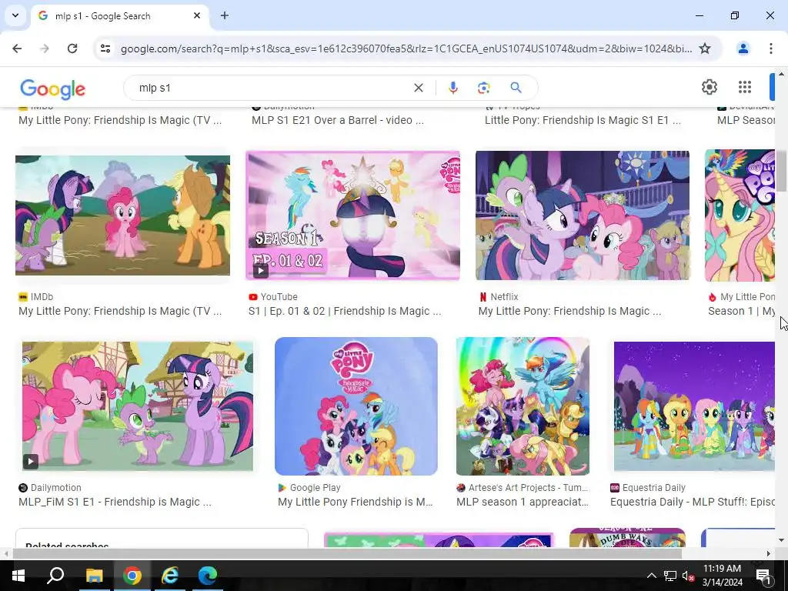
Task: Open the Dailymotion Pinkie Pie and Spike thumbnail
Action: point(138,406)
